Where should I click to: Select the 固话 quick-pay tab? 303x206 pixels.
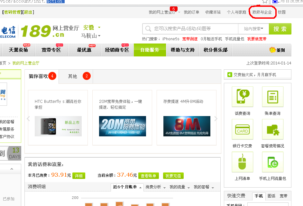(271, 196)
